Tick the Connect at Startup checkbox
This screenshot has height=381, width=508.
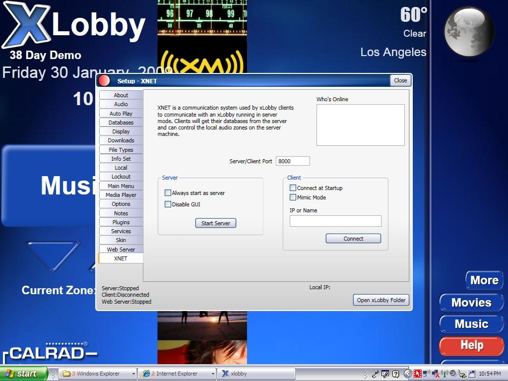tap(293, 188)
